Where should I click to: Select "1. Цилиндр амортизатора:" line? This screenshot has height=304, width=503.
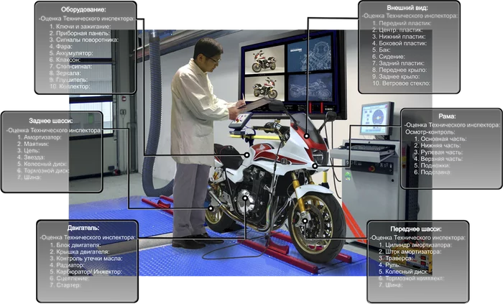pos(415,245)
